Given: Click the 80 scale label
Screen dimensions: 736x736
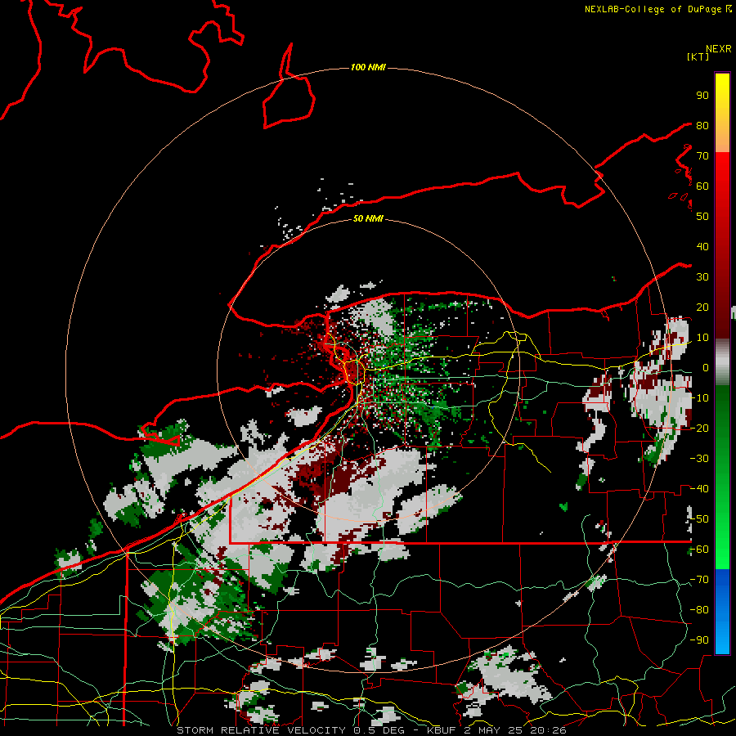Looking at the screenshot, I should click(702, 125).
